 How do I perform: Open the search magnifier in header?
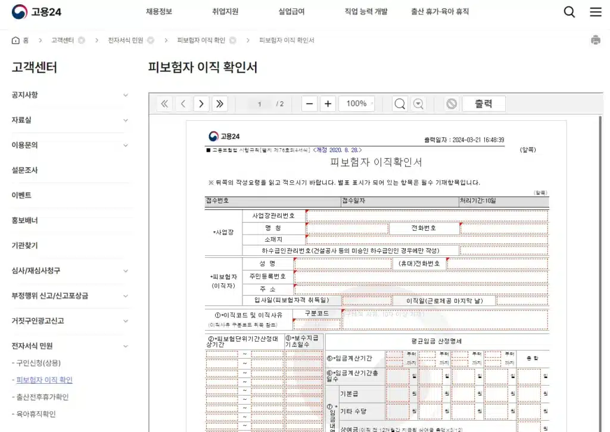[x=569, y=12]
